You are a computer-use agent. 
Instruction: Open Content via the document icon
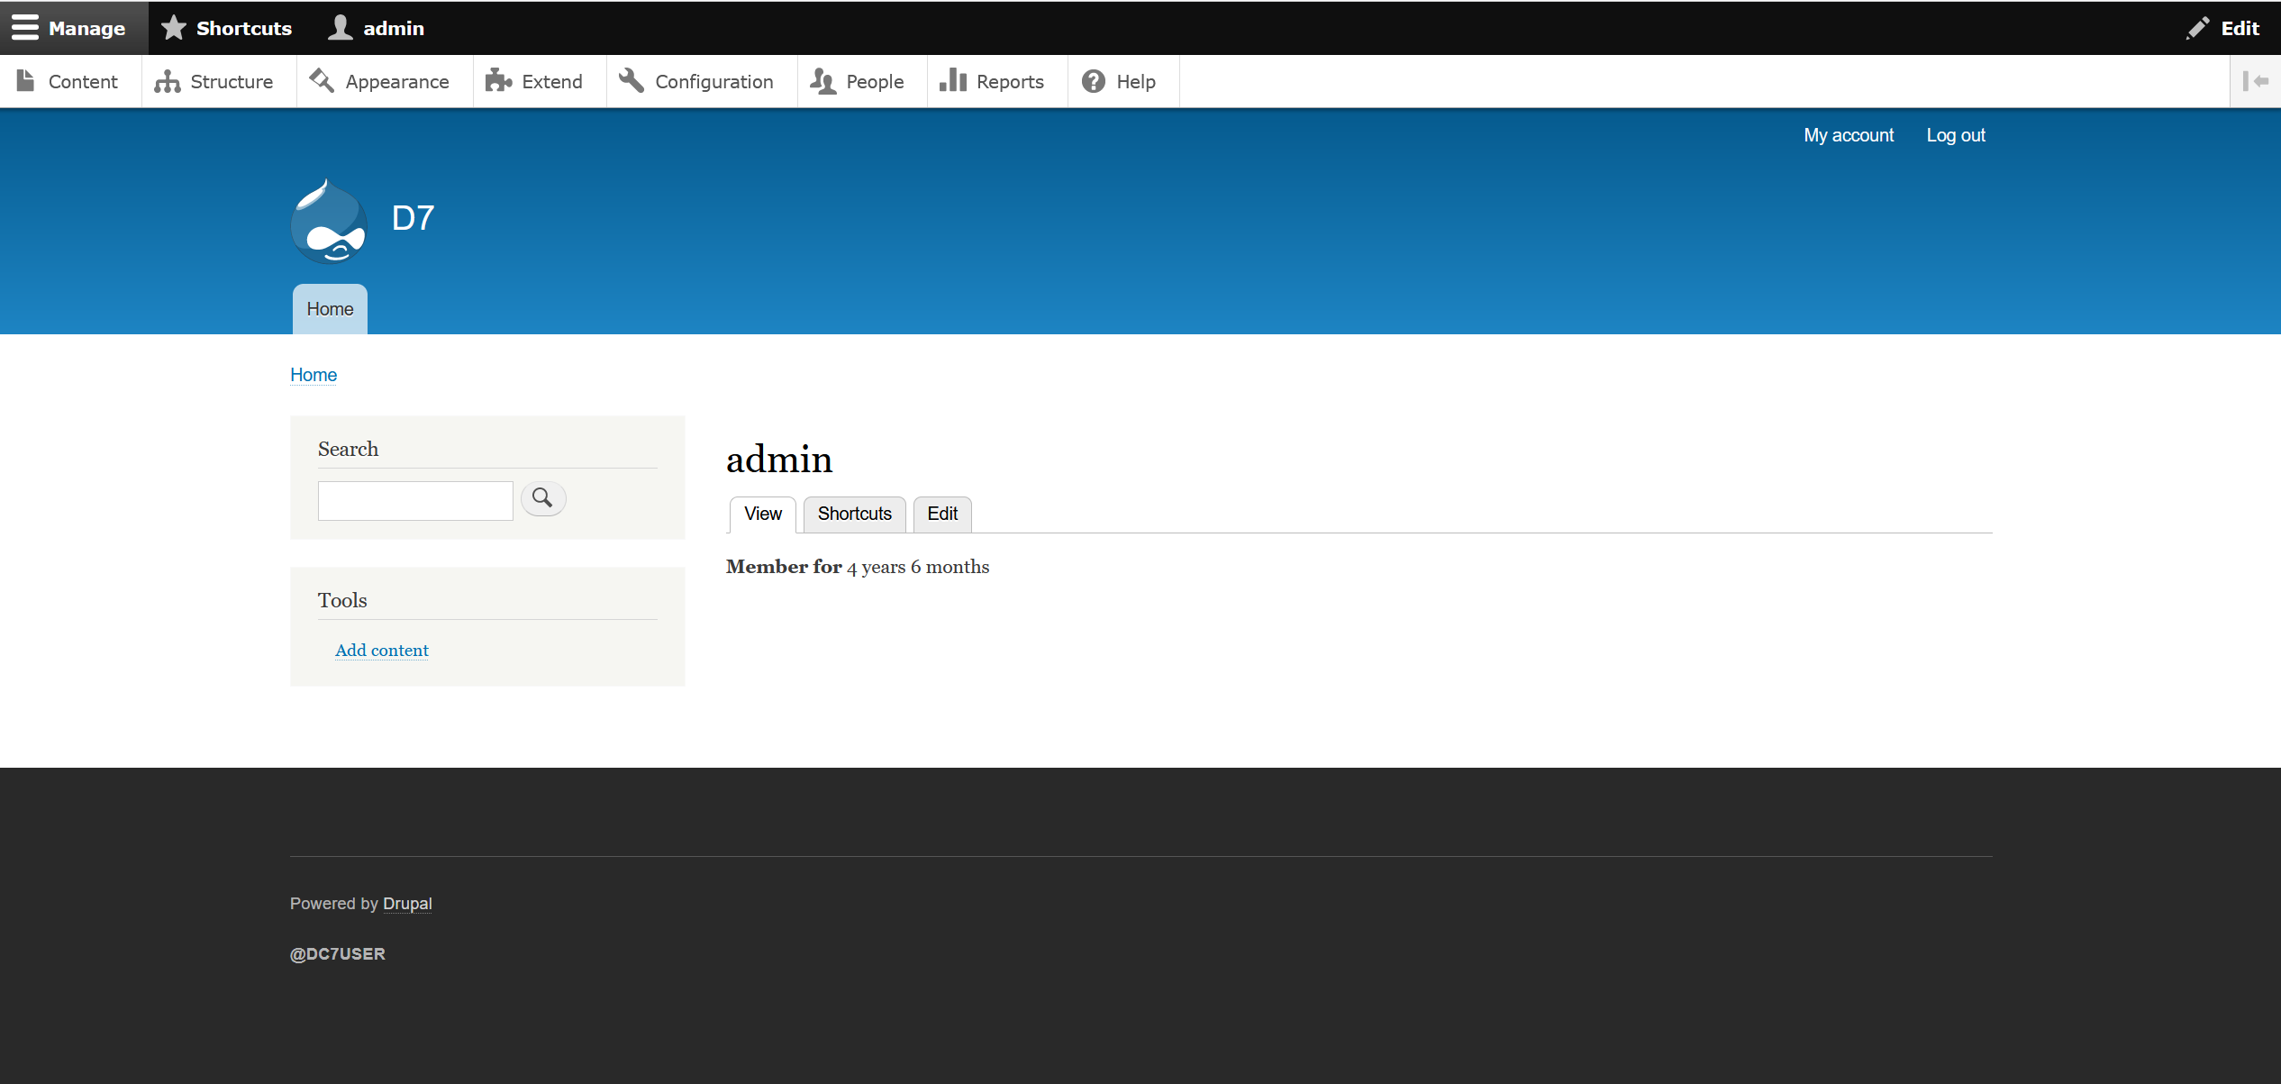[x=26, y=81]
